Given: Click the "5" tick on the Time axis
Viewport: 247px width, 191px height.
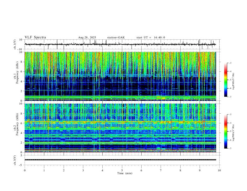Looking at the screenshot, I should click(x=122, y=170).
